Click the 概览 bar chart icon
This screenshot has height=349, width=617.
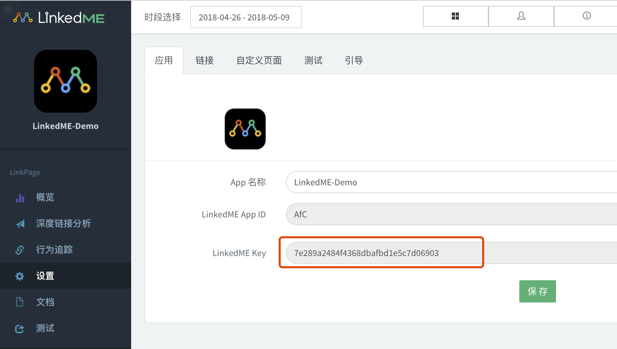20,197
